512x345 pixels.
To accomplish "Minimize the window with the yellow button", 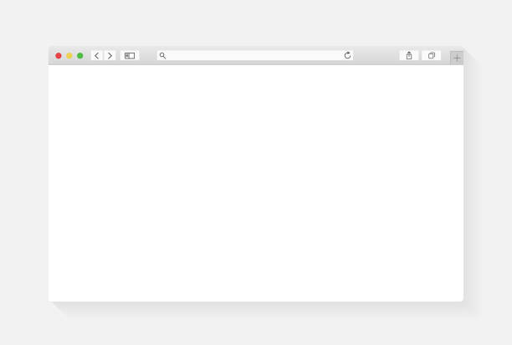I will (69, 56).
